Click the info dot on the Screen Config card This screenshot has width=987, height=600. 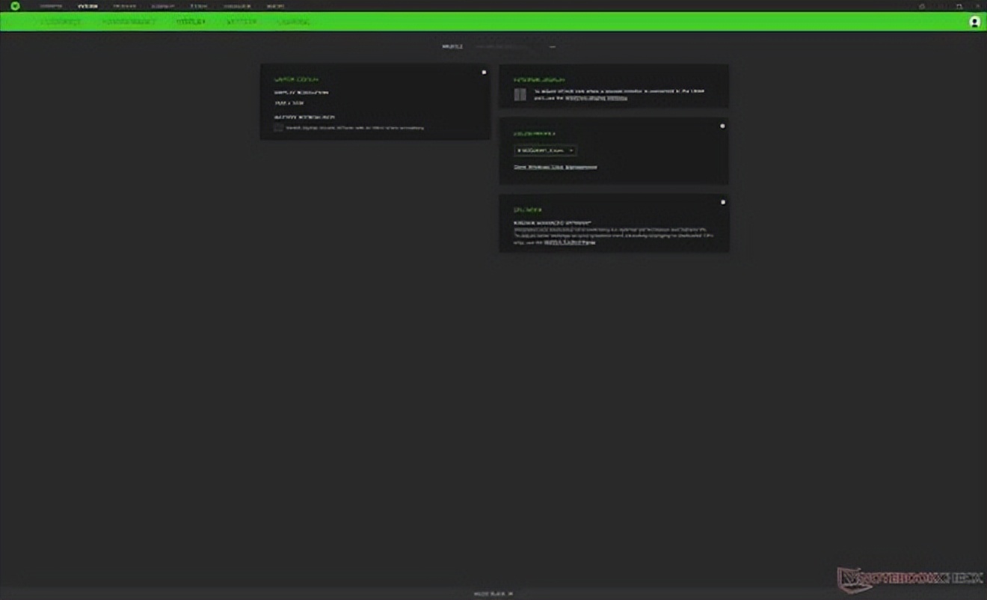[x=484, y=73]
